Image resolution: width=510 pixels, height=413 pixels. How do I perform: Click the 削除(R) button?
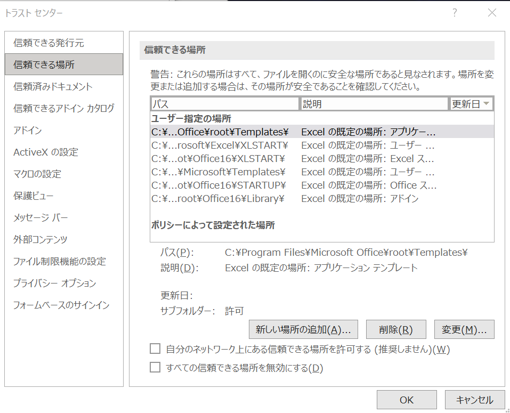click(x=396, y=329)
